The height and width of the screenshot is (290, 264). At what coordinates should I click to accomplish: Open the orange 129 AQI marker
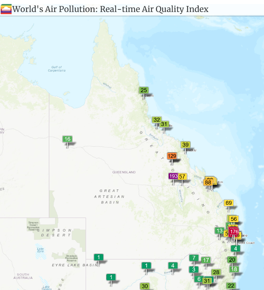tap(172, 156)
